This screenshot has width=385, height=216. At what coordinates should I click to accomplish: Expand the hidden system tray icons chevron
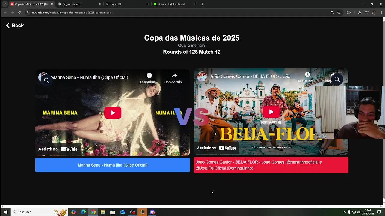coord(344,212)
